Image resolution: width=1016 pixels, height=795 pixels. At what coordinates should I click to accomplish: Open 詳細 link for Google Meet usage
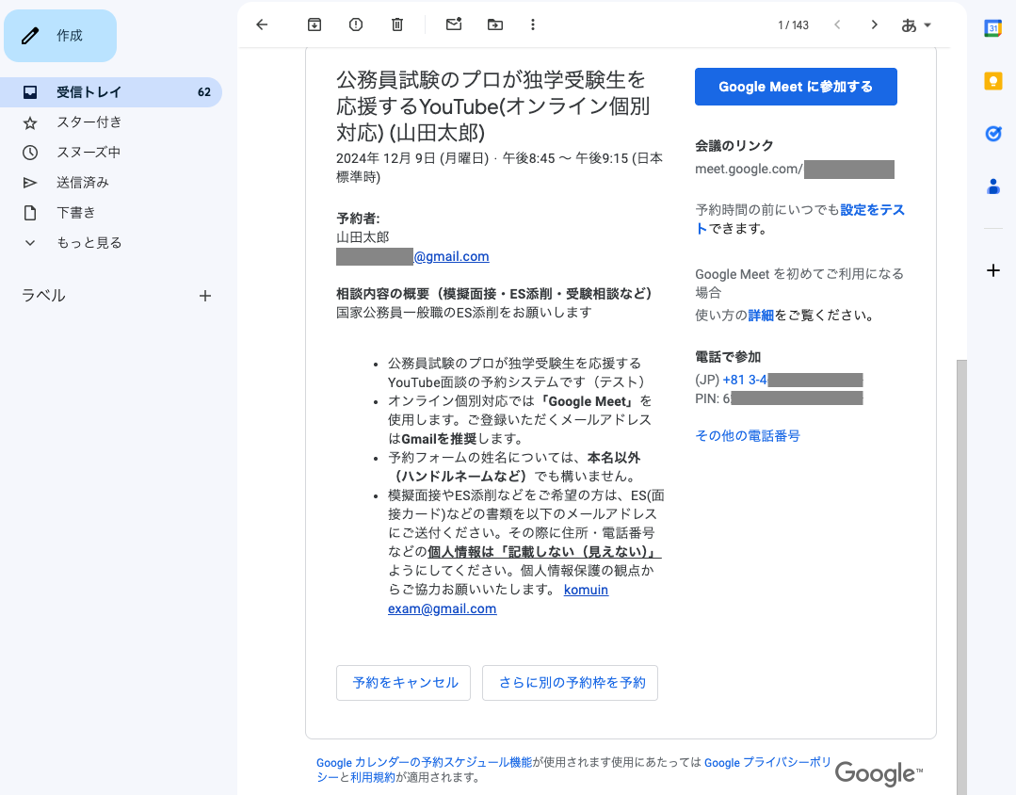coord(761,316)
